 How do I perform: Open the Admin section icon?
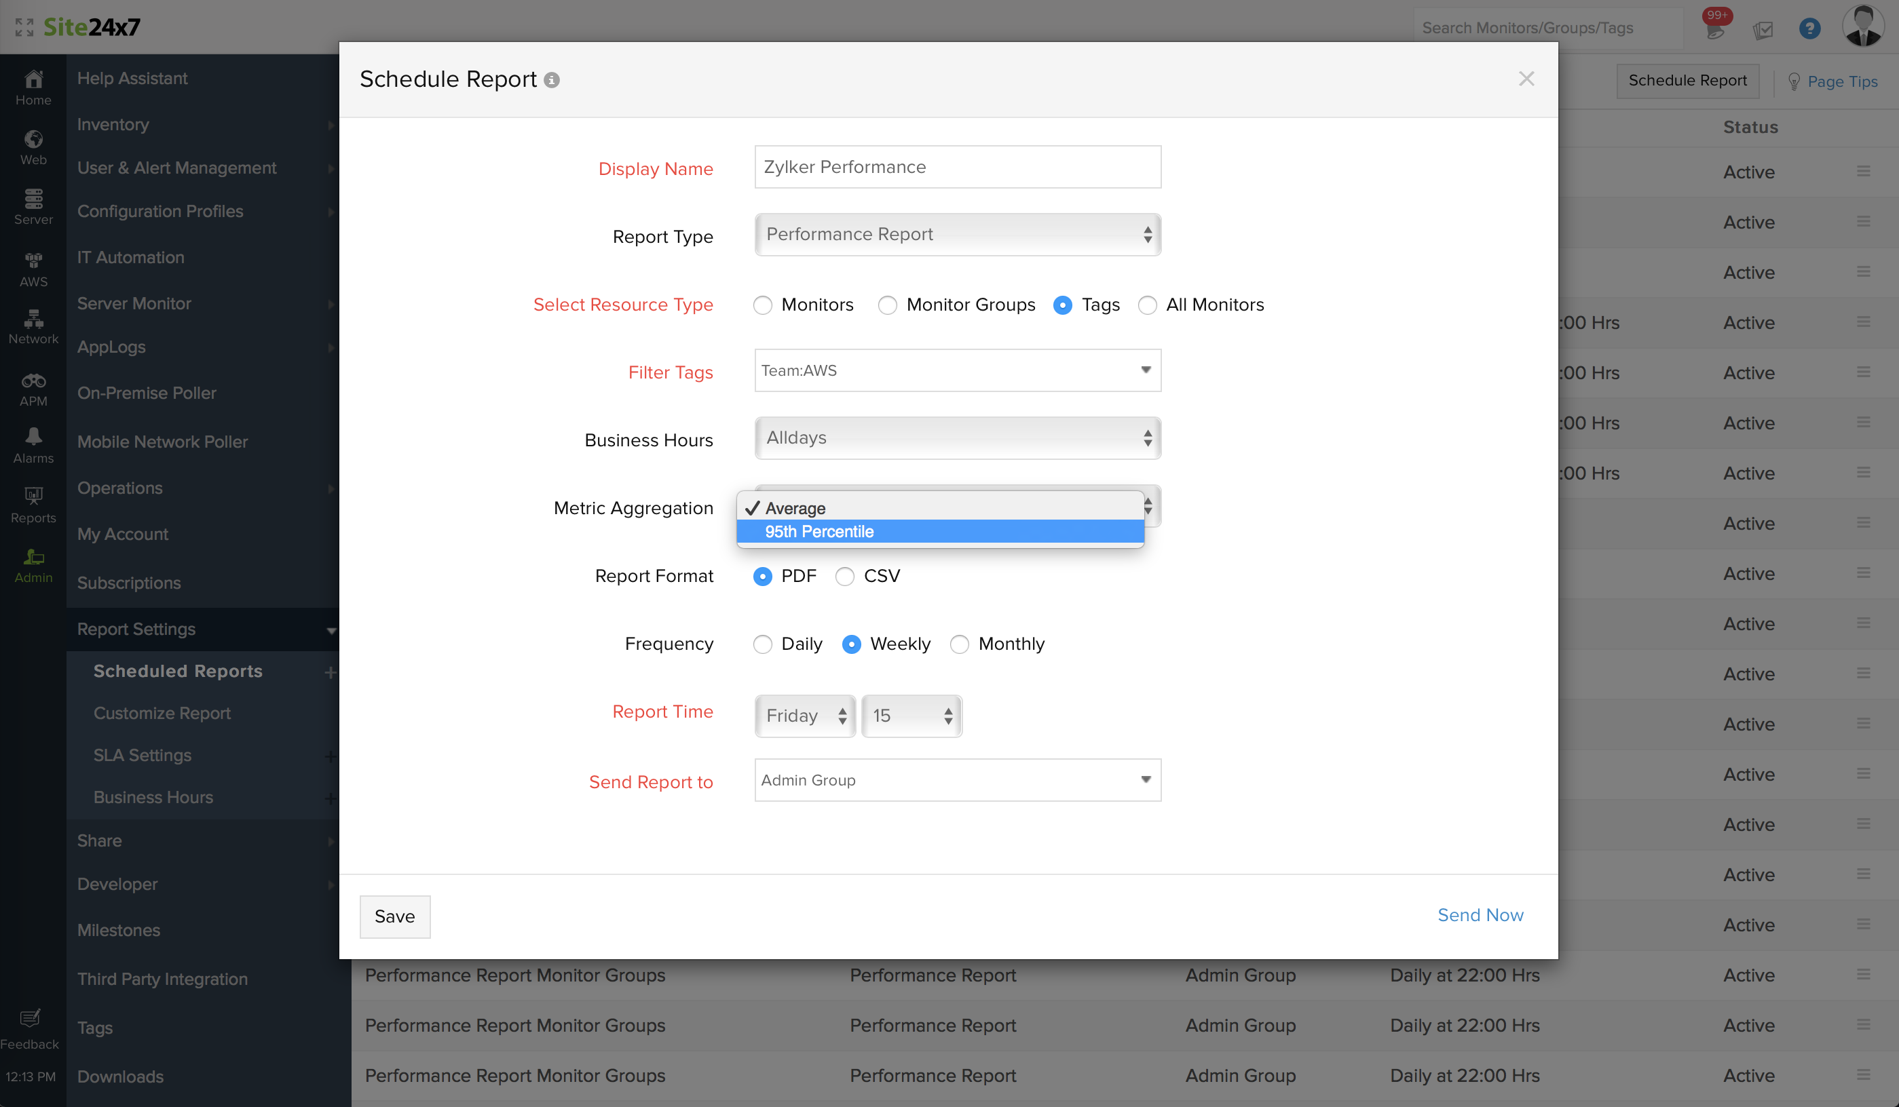coord(33,566)
